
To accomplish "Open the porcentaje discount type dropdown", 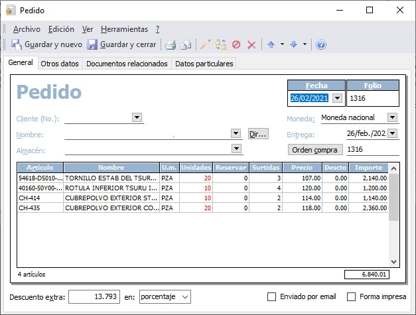I will point(185,296).
